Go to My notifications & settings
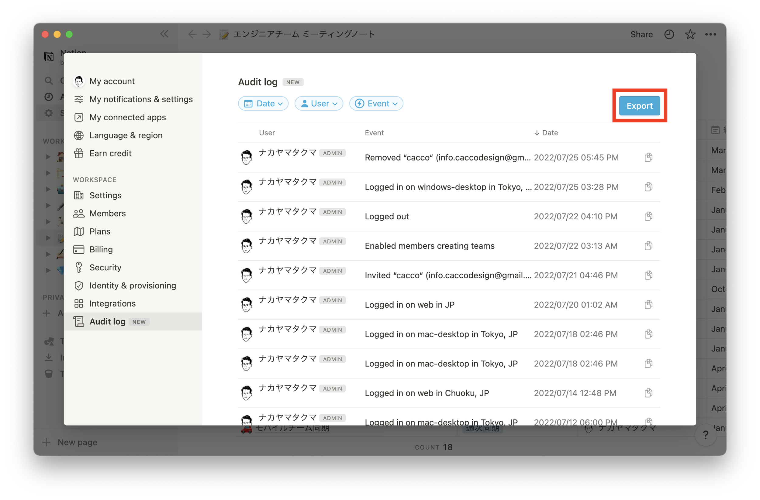 tap(141, 99)
